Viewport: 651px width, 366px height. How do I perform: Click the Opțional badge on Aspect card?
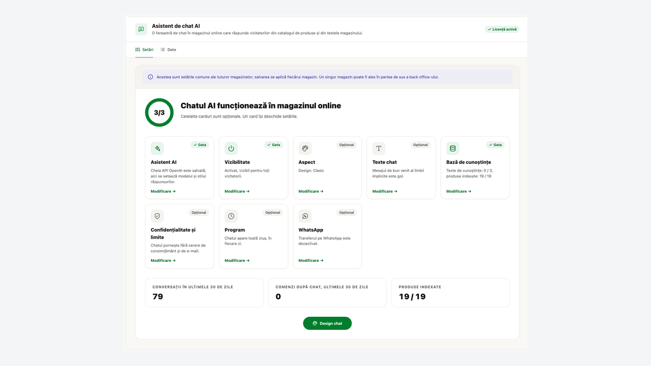click(x=347, y=145)
